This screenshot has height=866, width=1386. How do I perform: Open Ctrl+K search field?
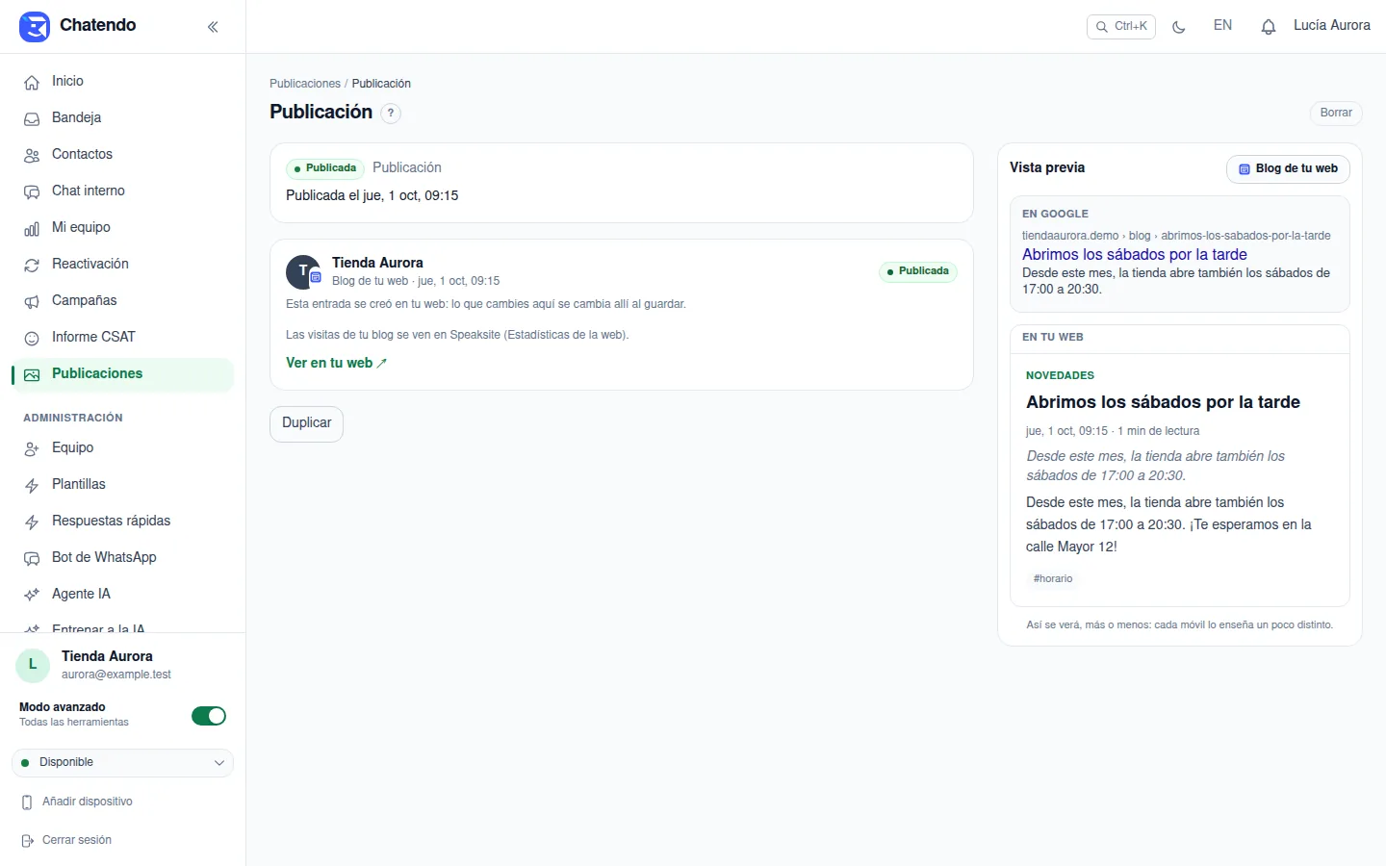click(x=1120, y=27)
